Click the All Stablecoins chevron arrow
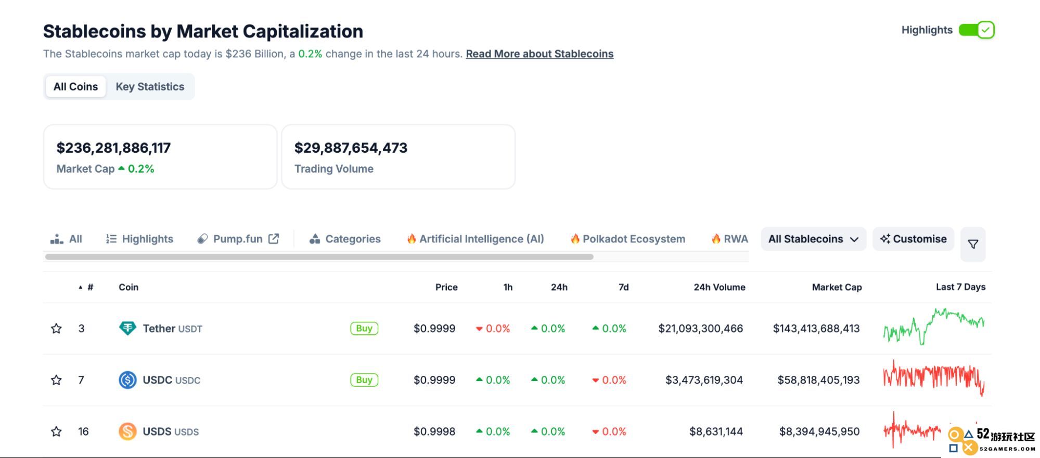 point(854,240)
